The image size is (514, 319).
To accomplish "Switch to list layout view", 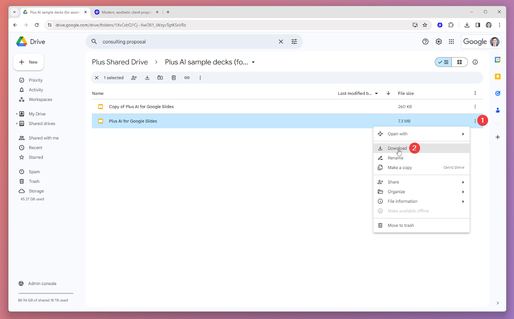I will point(443,62).
